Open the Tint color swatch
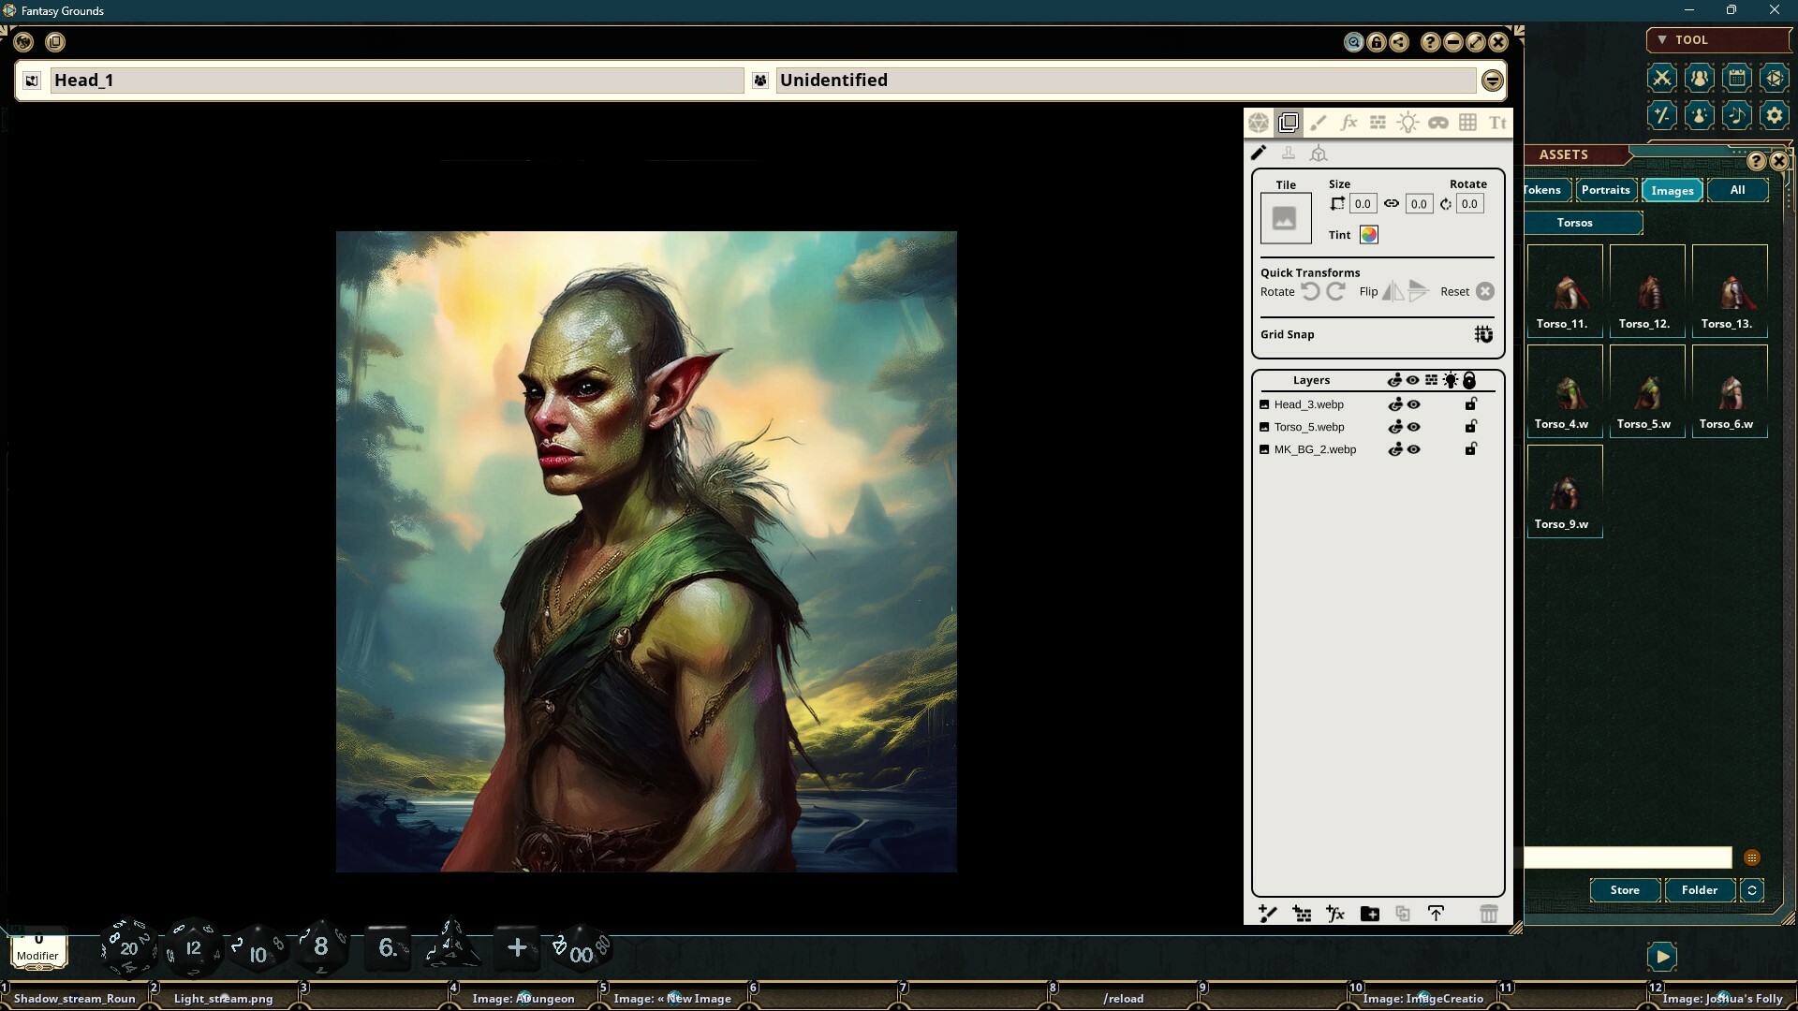This screenshot has height=1011, width=1798. pos(1370,235)
